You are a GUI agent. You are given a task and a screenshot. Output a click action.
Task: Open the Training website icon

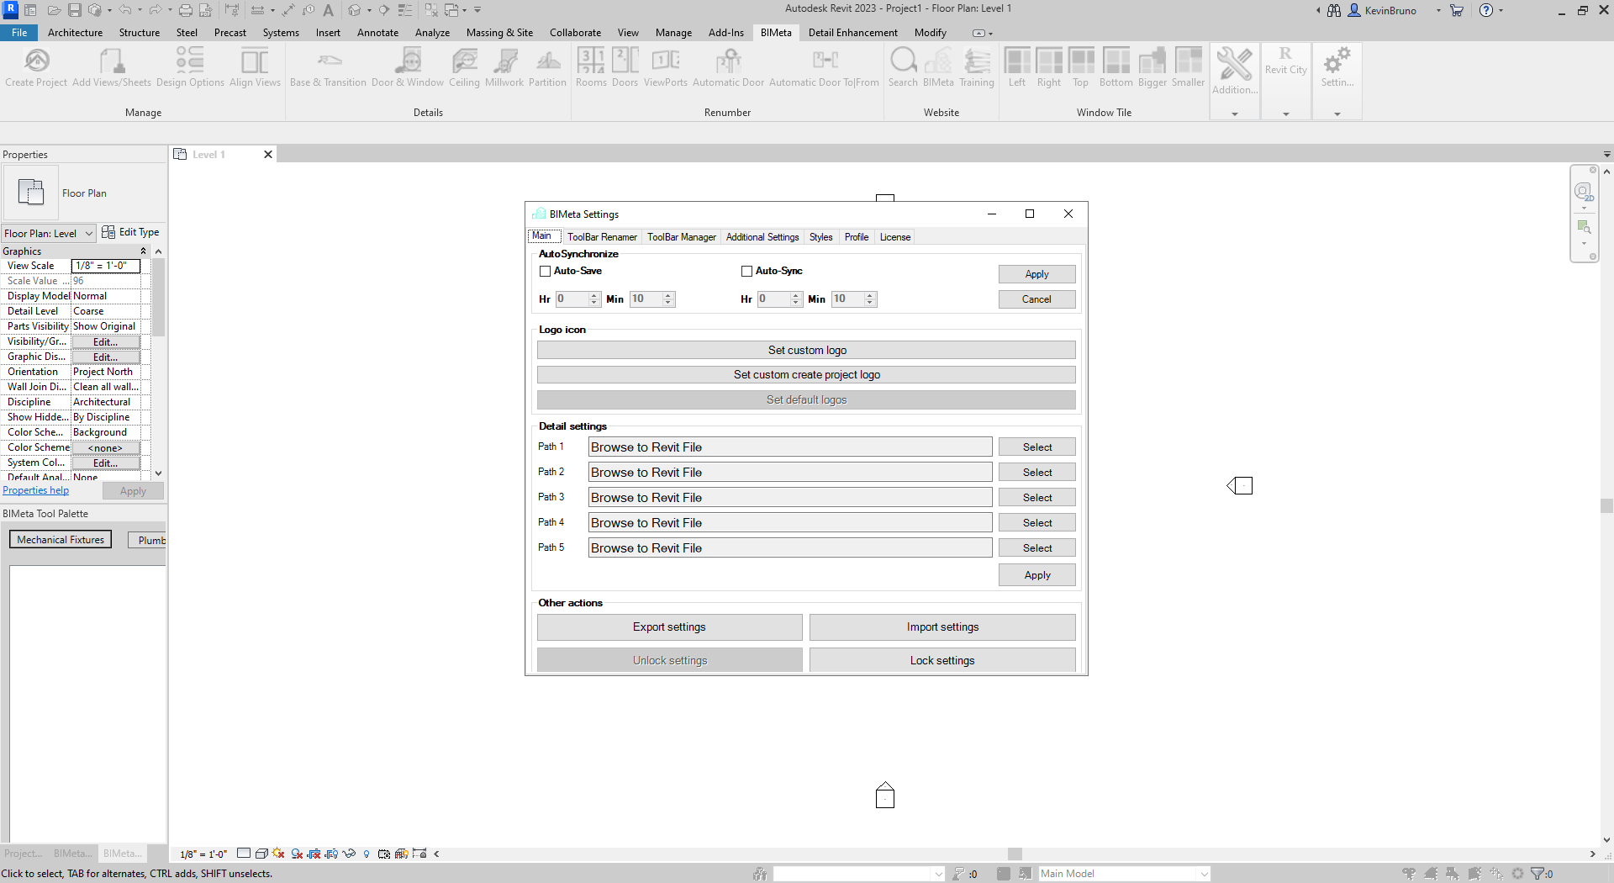(977, 67)
